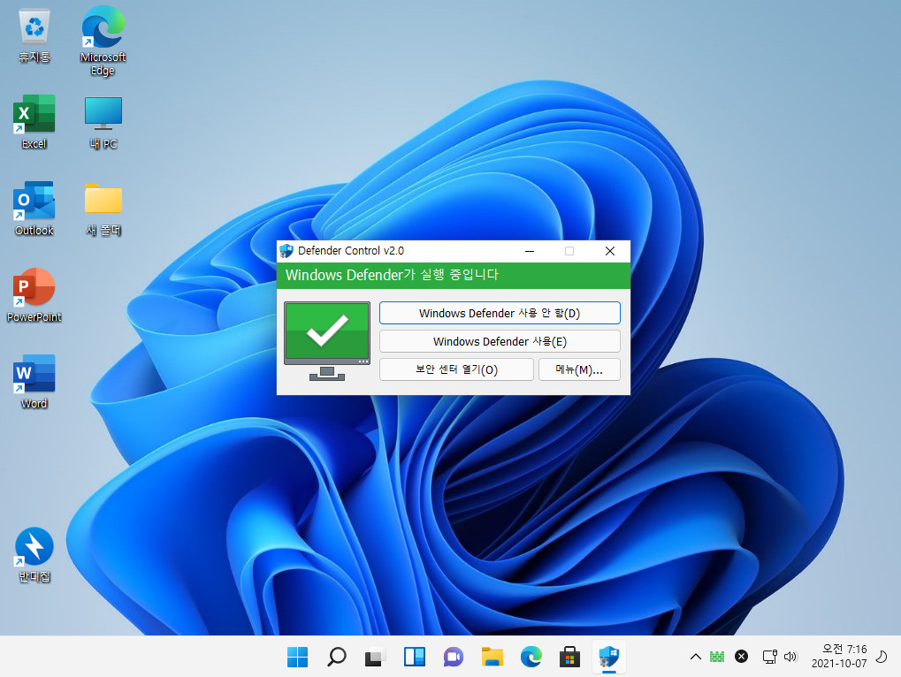Open the volume speaker tray icon
This screenshot has width=901, height=677.
point(790,657)
